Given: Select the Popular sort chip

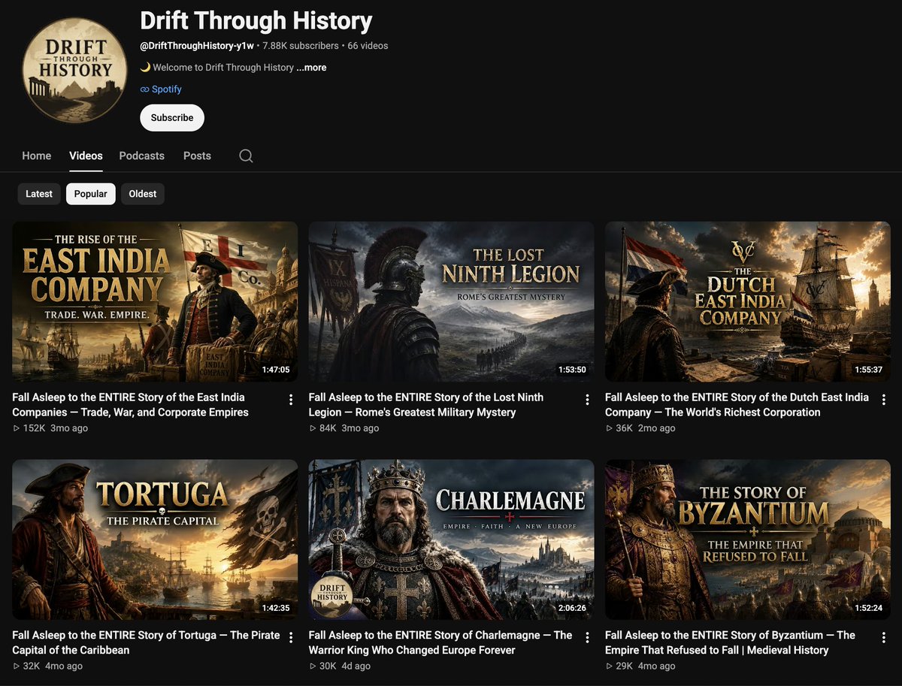Looking at the screenshot, I should pyautogui.click(x=91, y=194).
